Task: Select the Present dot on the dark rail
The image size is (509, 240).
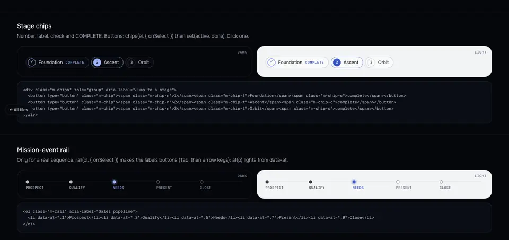Action: click(158, 182)
